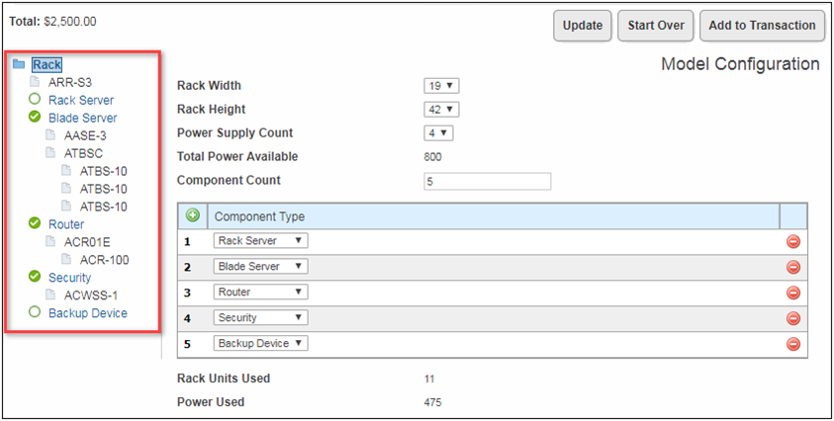Viewport: 834px width, 421px height.
Task: Delete the Blade Server component row
Action: click(x=792, y=267)
